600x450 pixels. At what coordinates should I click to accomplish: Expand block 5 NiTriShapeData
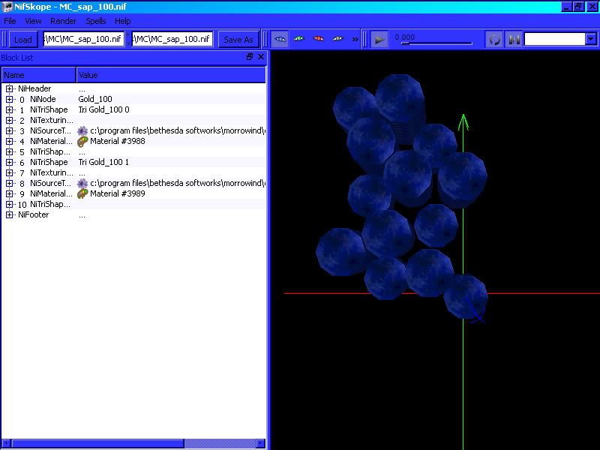9,152
